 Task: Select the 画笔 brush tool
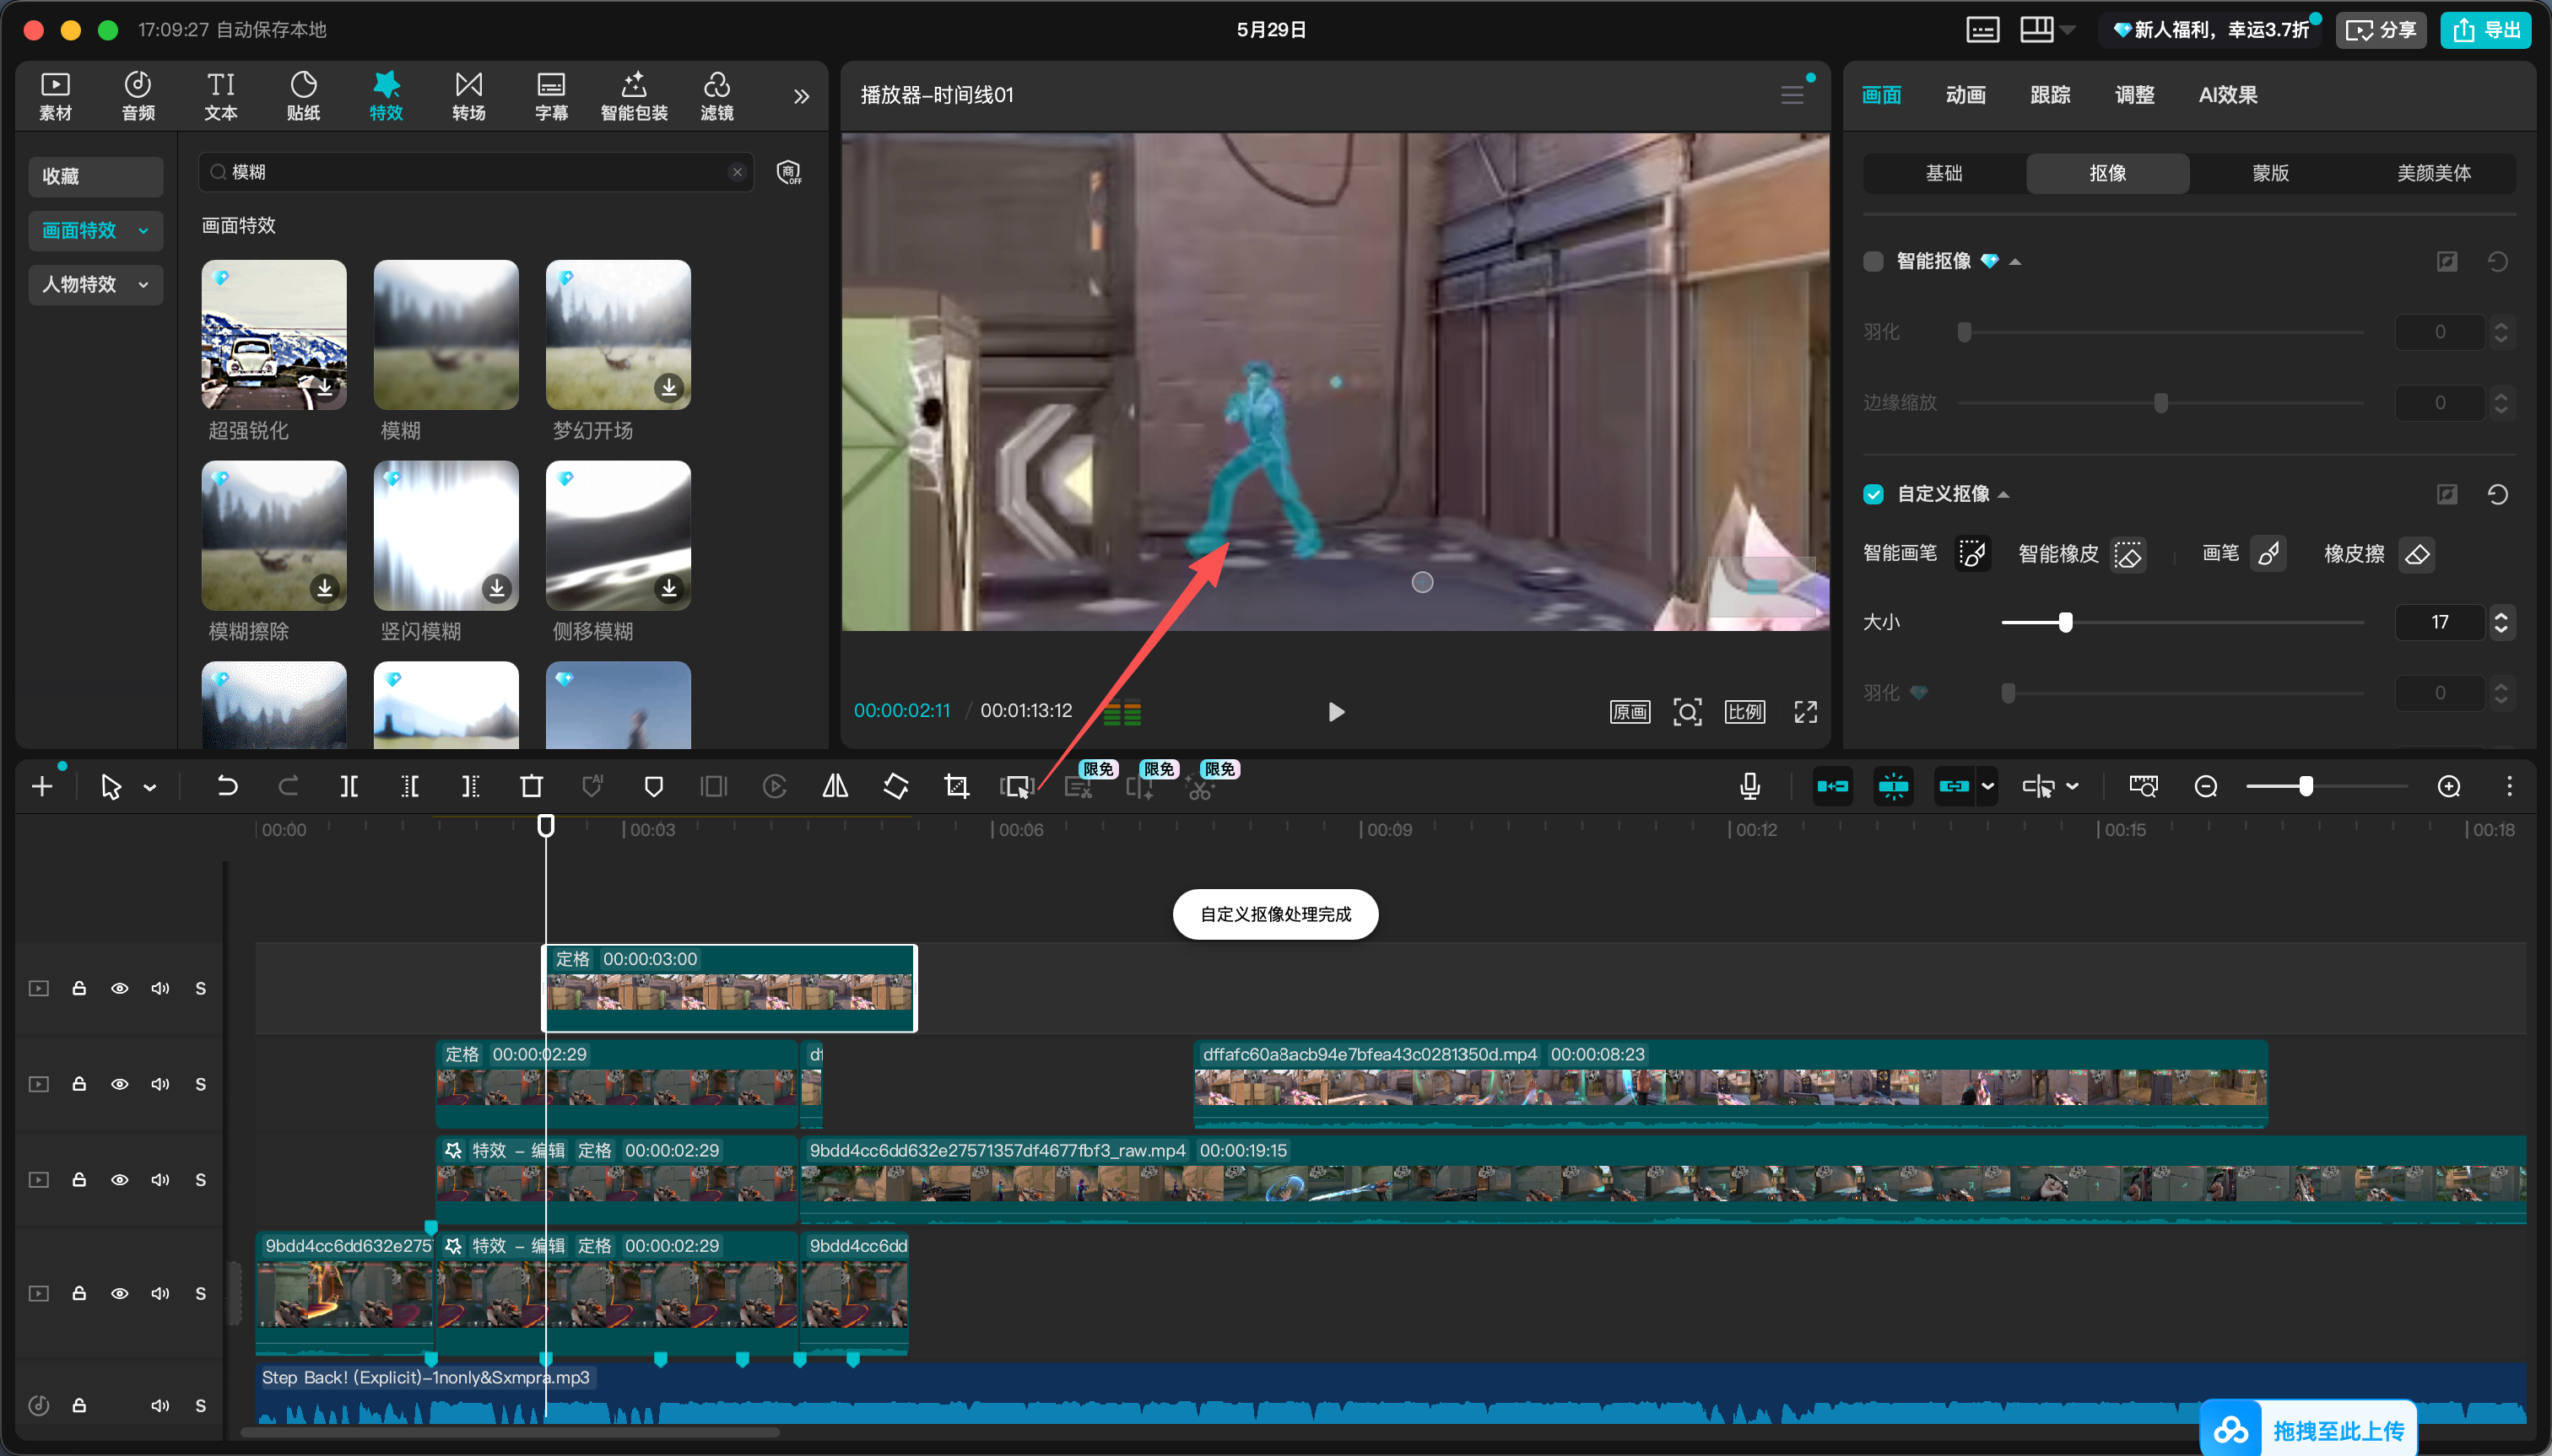[x=2269, y=554]
